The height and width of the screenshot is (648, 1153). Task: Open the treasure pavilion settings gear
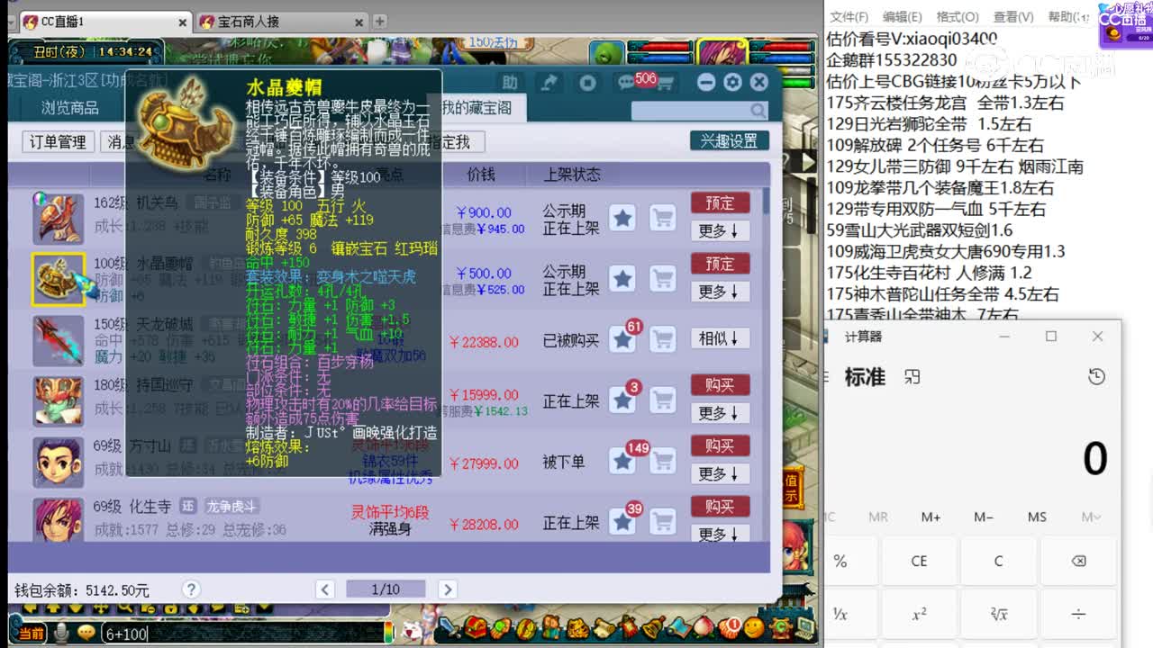click(732, 83)
